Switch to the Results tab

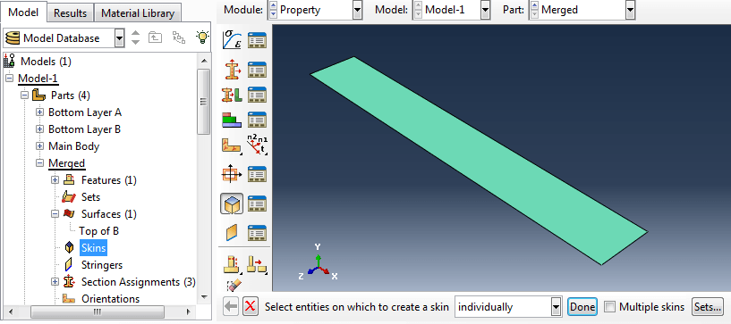tap(71, 13)
